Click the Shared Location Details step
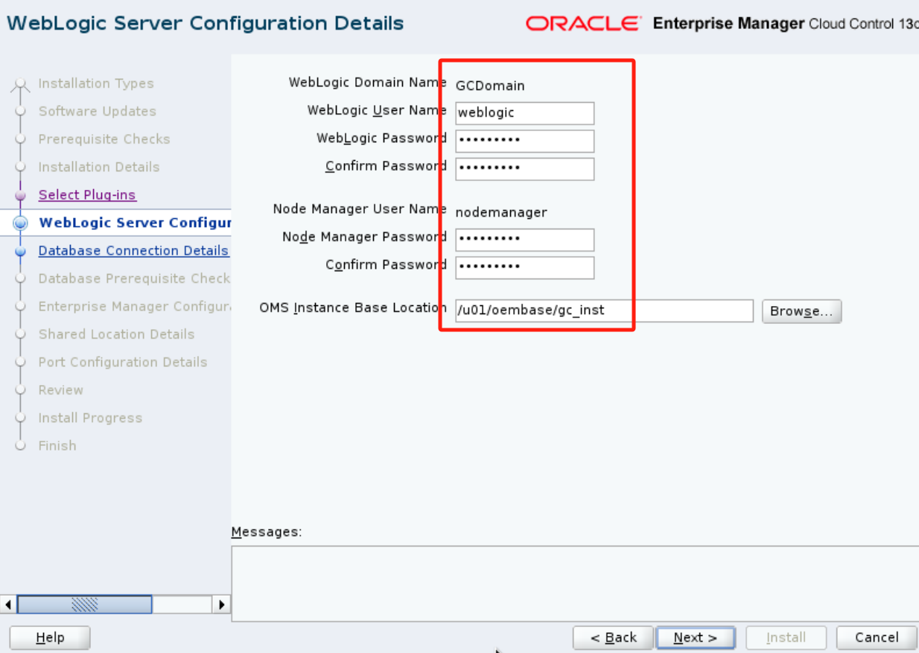The width and height of the screenshot is (919, 653). [x=116, y=334]
